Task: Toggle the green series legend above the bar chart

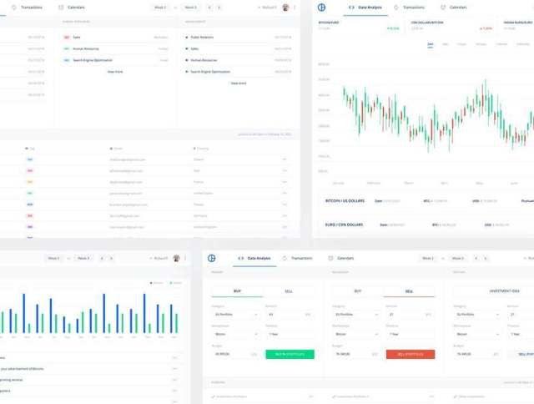Action: tap(176, 283)
